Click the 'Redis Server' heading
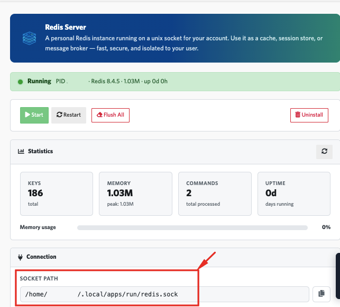 pyautogui.click(x=66, y=28)
